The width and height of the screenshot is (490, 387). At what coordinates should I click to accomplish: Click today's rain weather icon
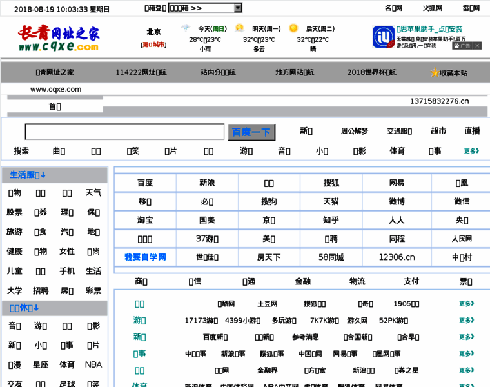pos(186,28)
